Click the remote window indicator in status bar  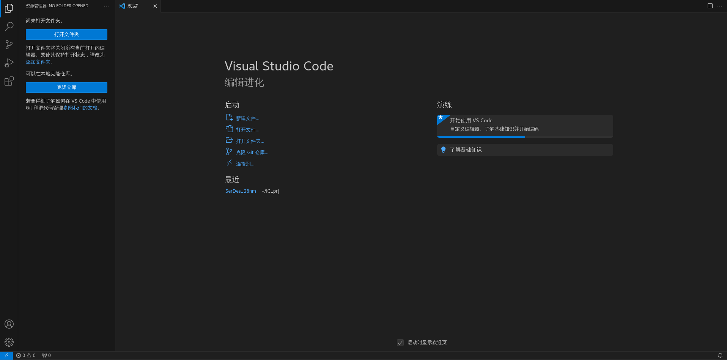coord(6,355)
